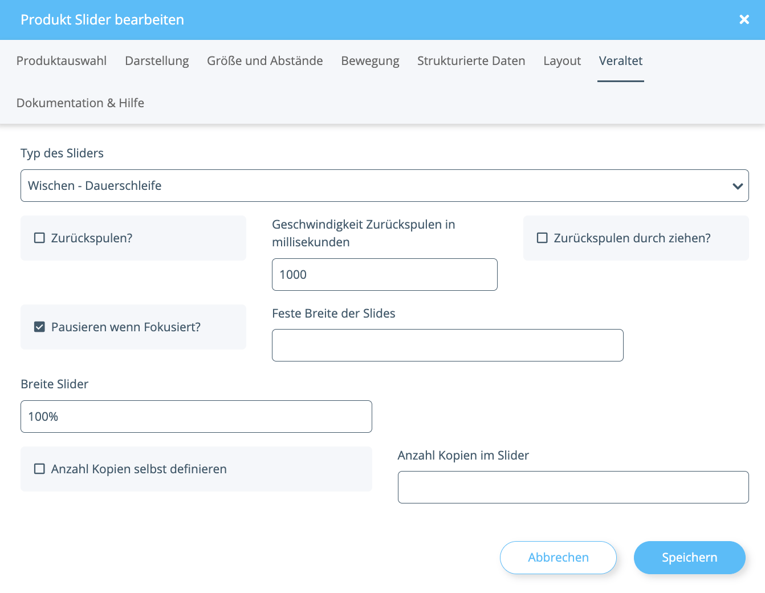Open the Strukturierte Daten tab
This screenshot has width=765, height=593.
tap(471, 61)
